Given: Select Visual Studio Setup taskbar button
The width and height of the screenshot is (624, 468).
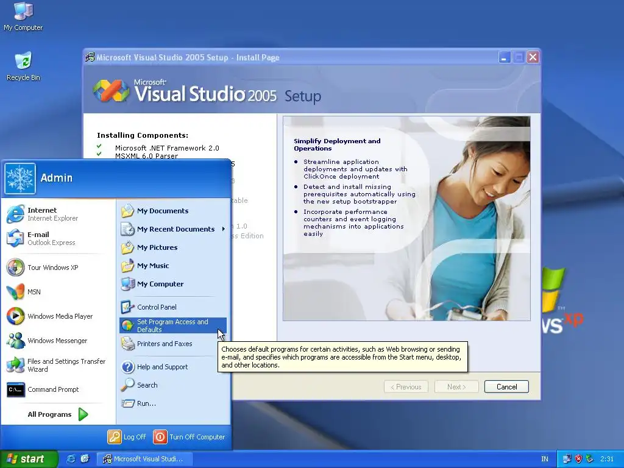Looking at the screenshot, I should click(145, 459).
